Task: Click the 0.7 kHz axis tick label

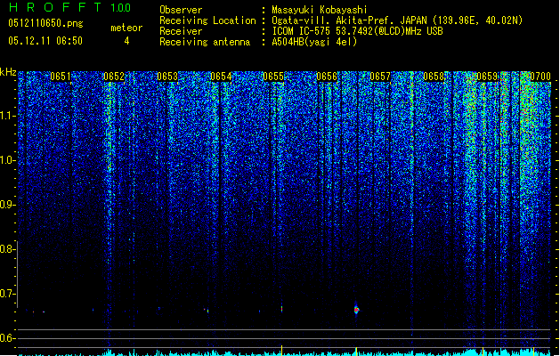Action: click(x=8, y=294)
